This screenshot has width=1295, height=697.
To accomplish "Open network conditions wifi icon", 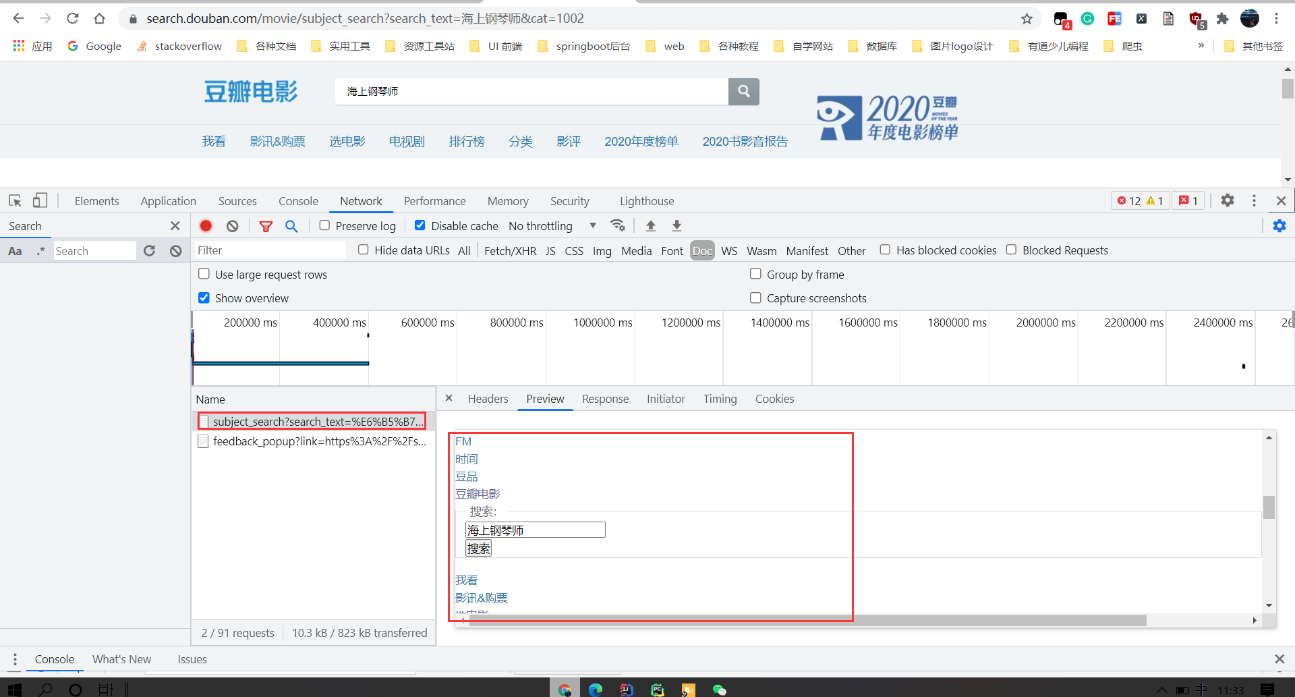I will pos(617,225).
